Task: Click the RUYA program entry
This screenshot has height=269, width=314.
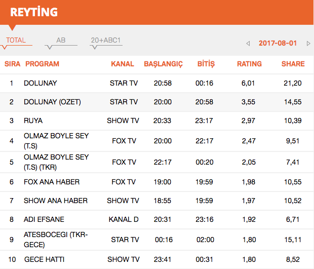Action: [x=33, y=121]
